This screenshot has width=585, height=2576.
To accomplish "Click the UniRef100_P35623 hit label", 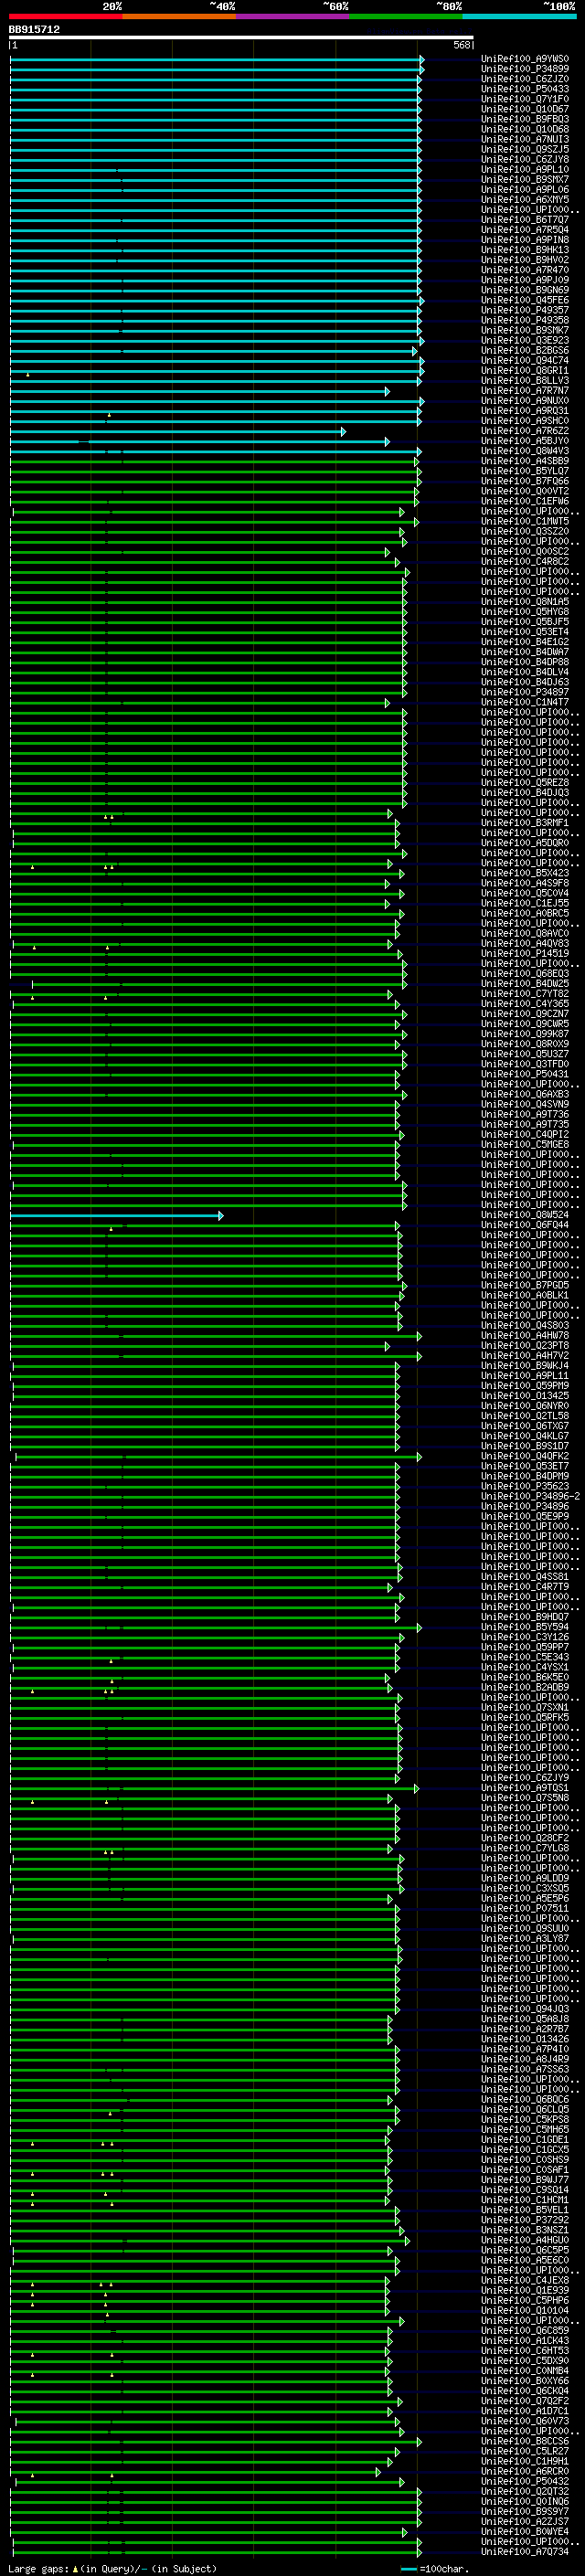I will coord(525,1487).
